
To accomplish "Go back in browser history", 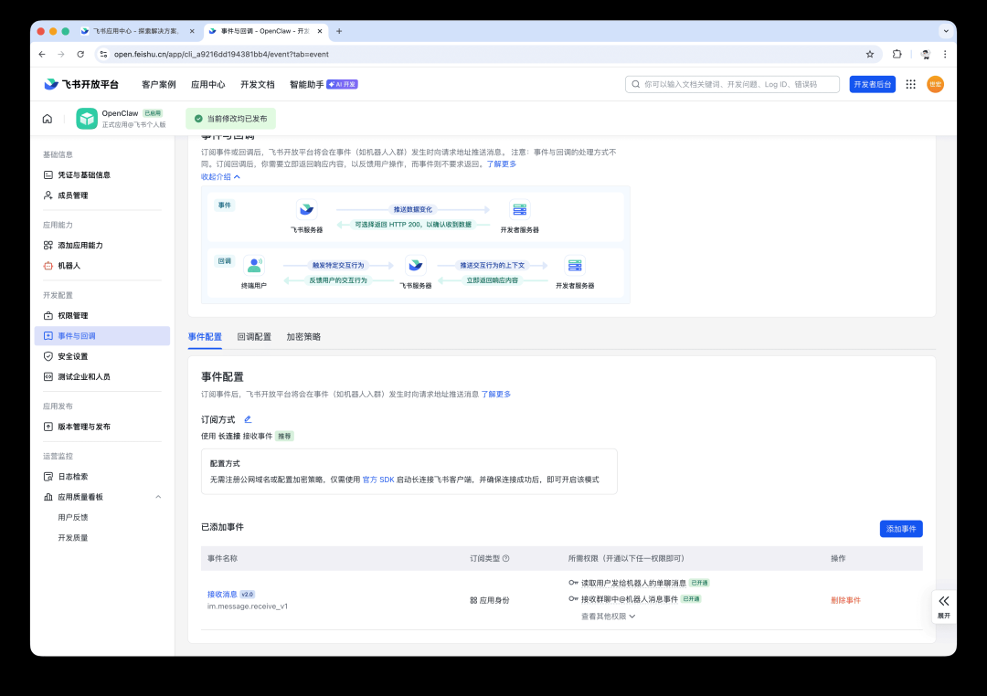I will coord(42,54).
